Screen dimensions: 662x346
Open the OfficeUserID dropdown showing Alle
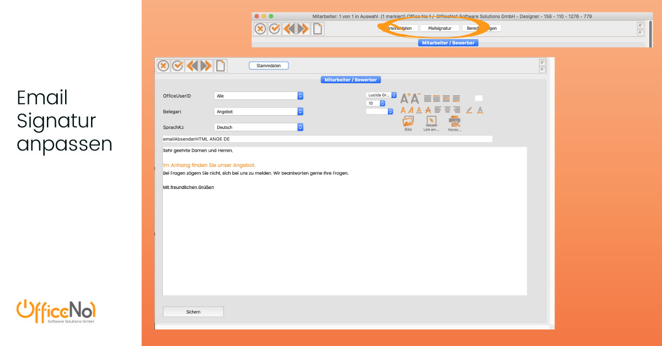click(x=259, y=96)
